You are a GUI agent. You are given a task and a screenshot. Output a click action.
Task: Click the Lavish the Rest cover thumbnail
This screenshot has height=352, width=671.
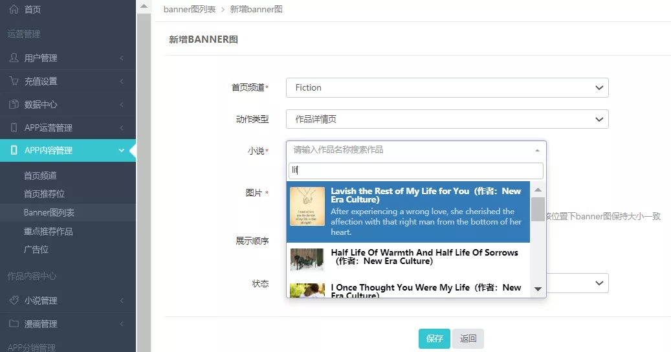coord(307,206)
